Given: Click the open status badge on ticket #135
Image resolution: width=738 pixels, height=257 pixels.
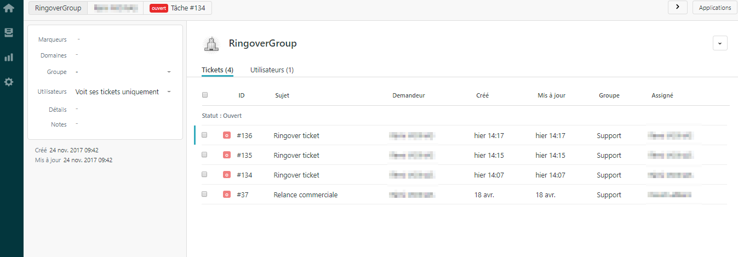Looking at the screenshot, I should [x=227, y=155].
